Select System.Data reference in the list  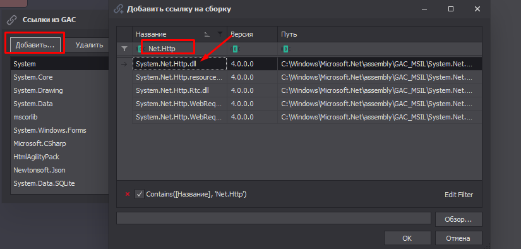pos(59,104)
